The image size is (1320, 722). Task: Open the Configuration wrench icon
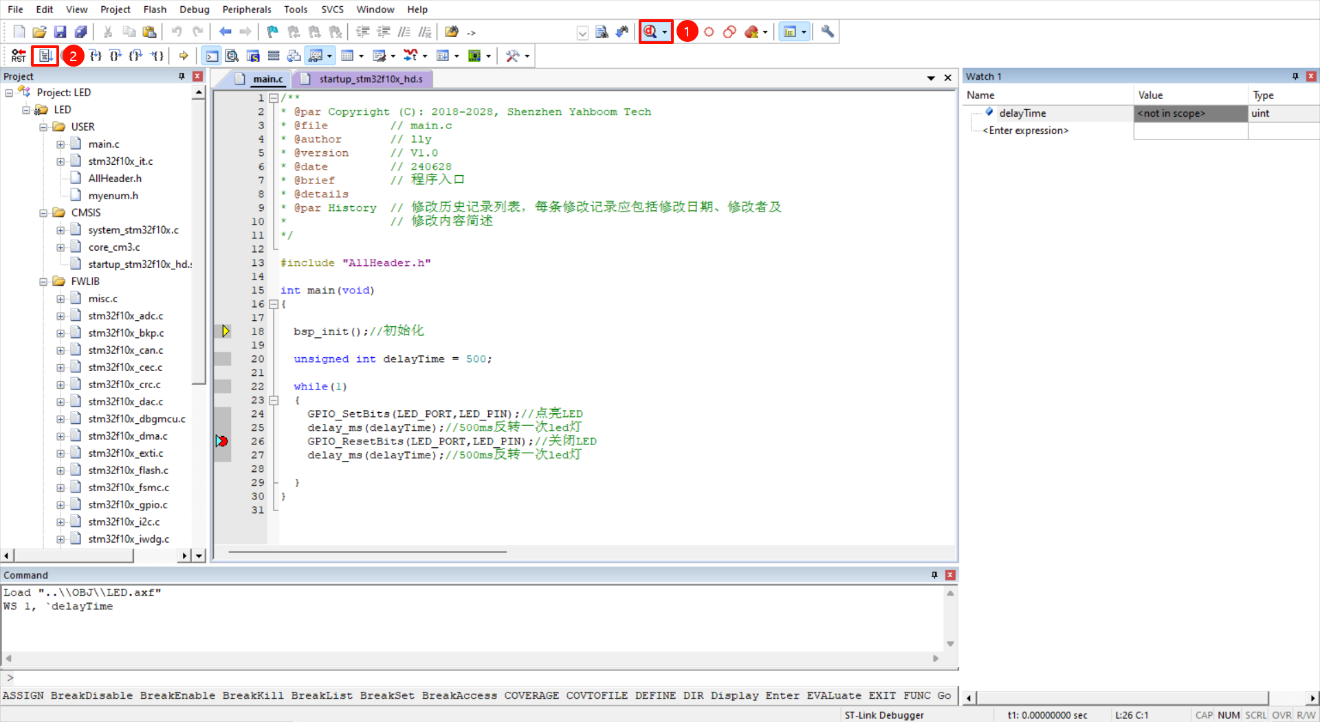828,32
